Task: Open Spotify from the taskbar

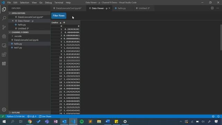Action: click(82, 122)
